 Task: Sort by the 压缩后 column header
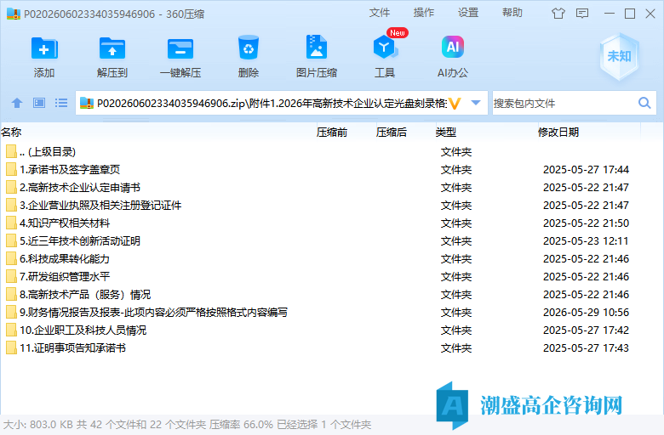[x=392, y=133]
